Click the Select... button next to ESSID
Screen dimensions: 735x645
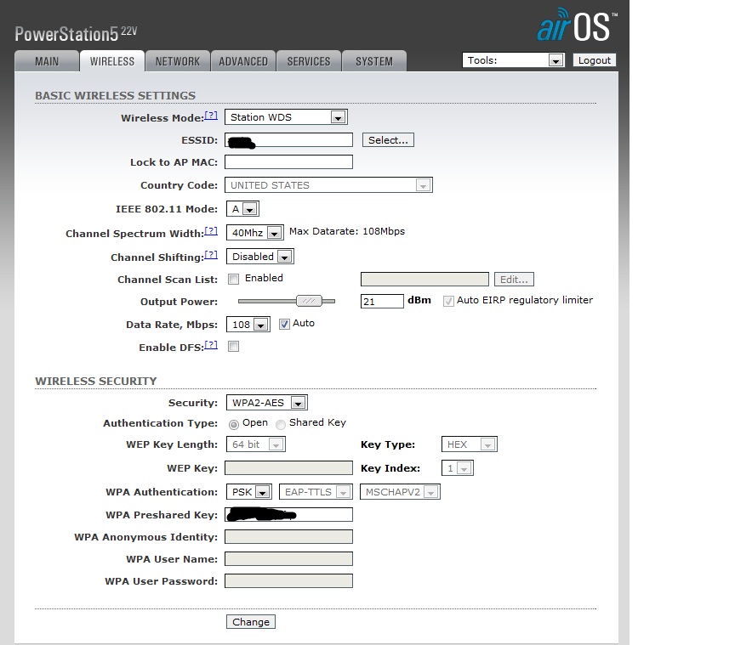(x=388, y=140)
